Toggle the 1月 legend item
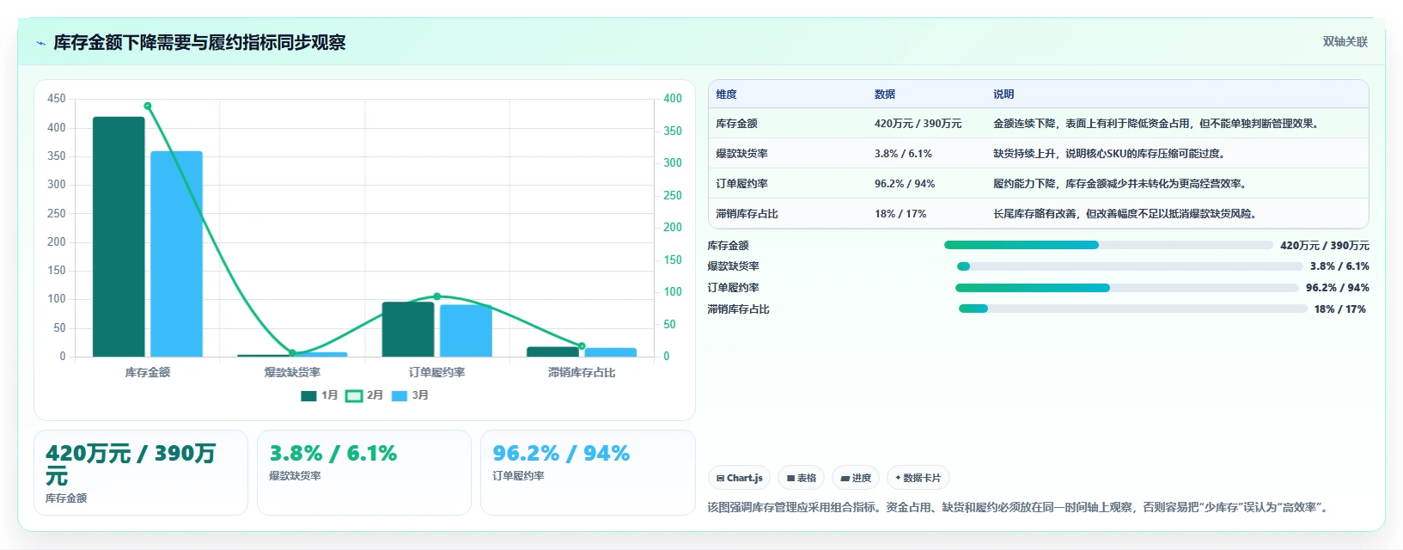The image size is (1403, 550). pos(320,395)
